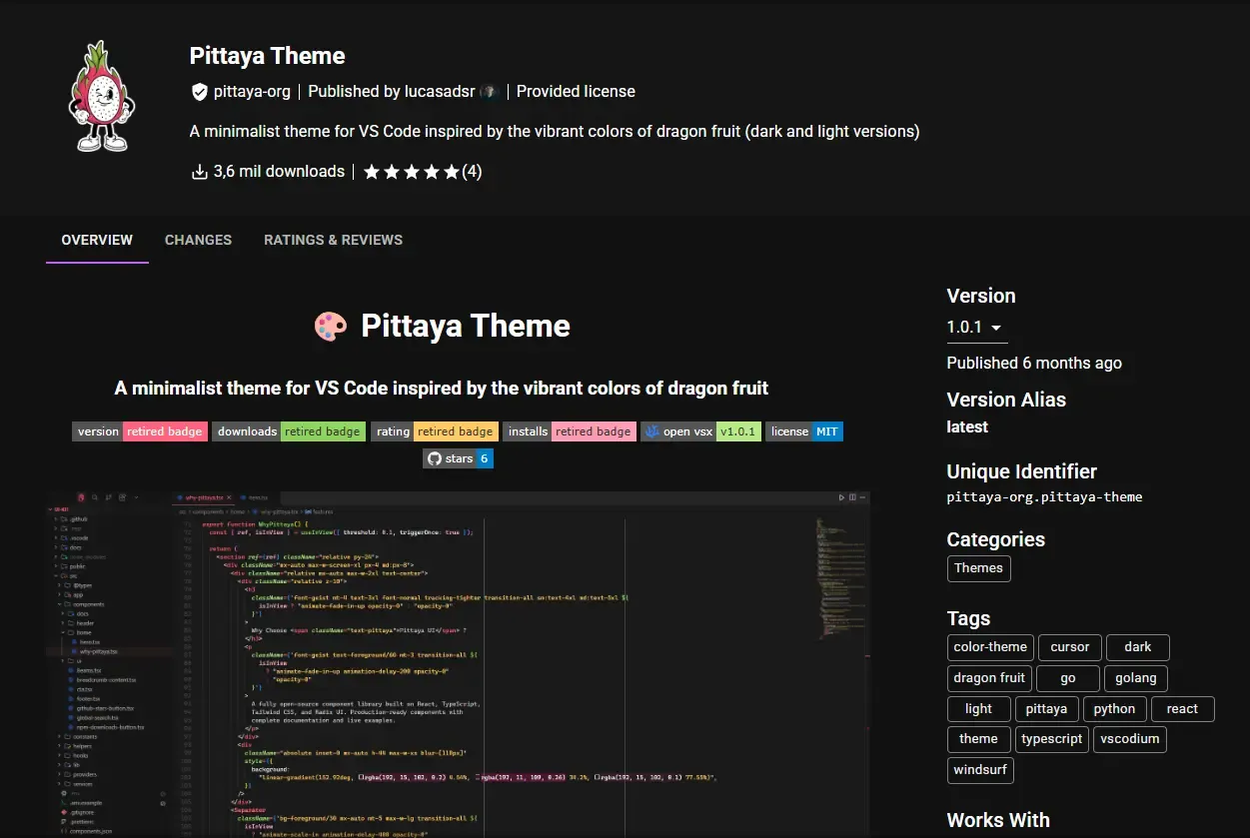Click the Unique Identifier heading
This screenshot has width=1250, height=838.
click(x=1022, y=472)
